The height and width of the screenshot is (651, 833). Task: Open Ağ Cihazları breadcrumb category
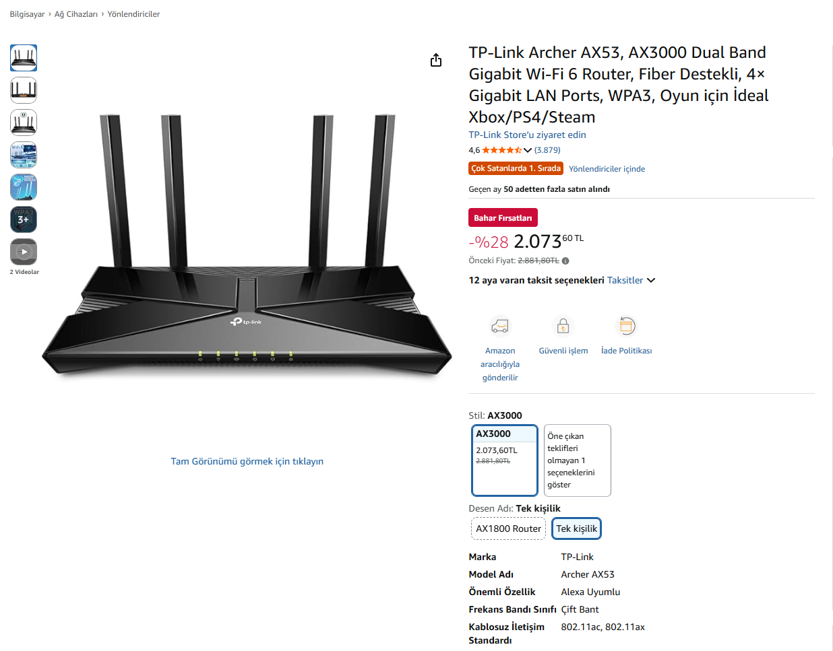tap(76, 14)
